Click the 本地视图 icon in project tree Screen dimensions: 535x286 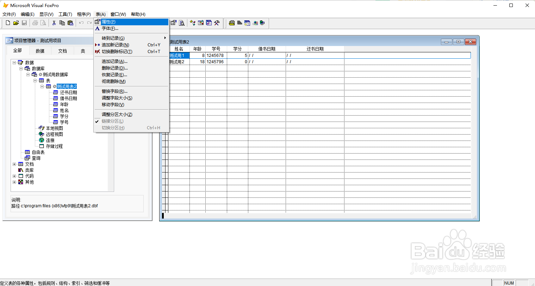point(42,128)
